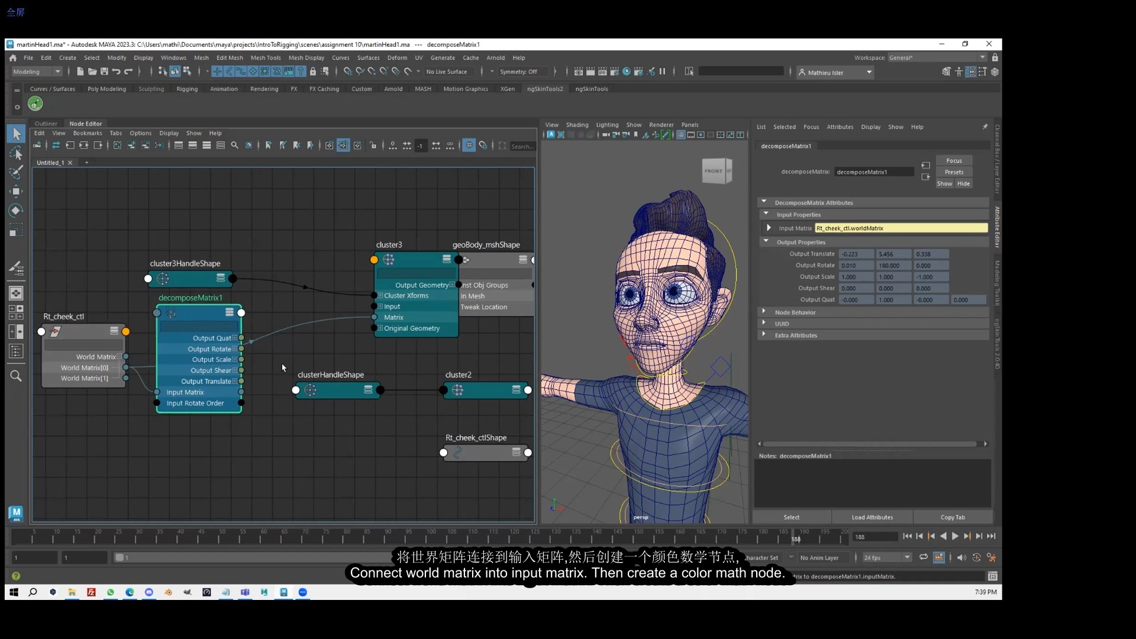Toggle Symmetry Off setting
This screenshot has height=639, width=1136.
point(518,72)
